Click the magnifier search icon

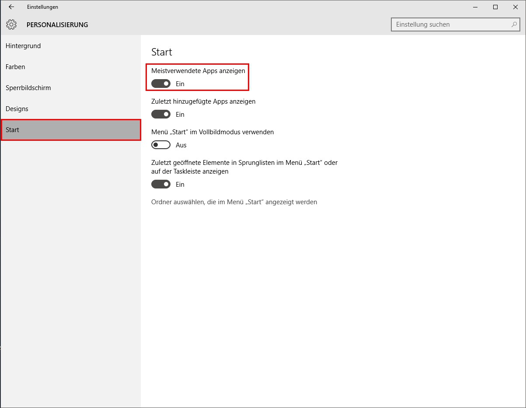514,24
